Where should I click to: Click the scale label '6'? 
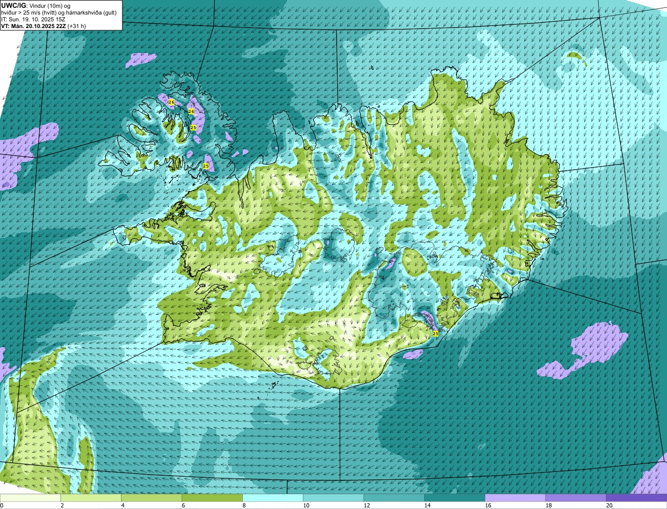point(183,505)
